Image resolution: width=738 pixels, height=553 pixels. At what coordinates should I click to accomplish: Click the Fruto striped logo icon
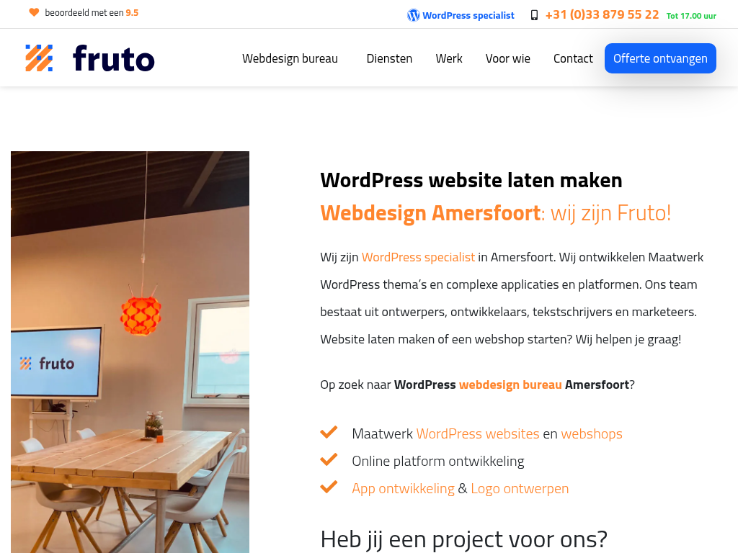pyautogui.click(x=39, y=58)
